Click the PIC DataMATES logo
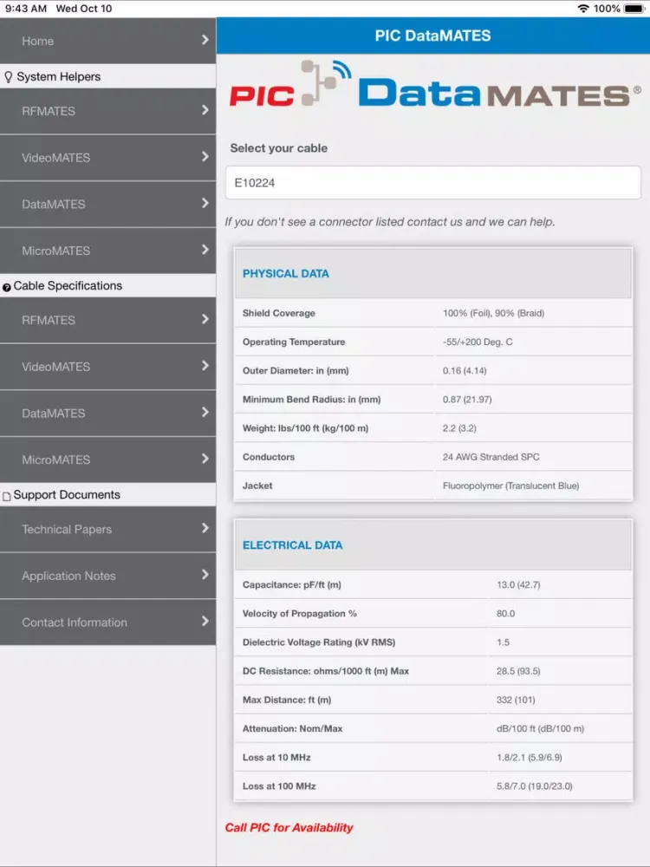This screenshot has width=650, height=867. [x=434, y=85]
